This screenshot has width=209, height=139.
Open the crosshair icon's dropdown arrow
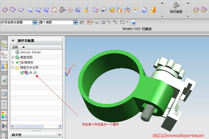93,22
